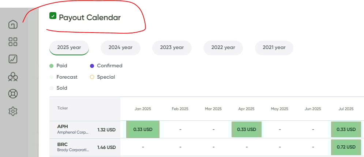Open the support lifebuoy sidebar icon
The width and height of the screenshot is (364, 157).
13,94
